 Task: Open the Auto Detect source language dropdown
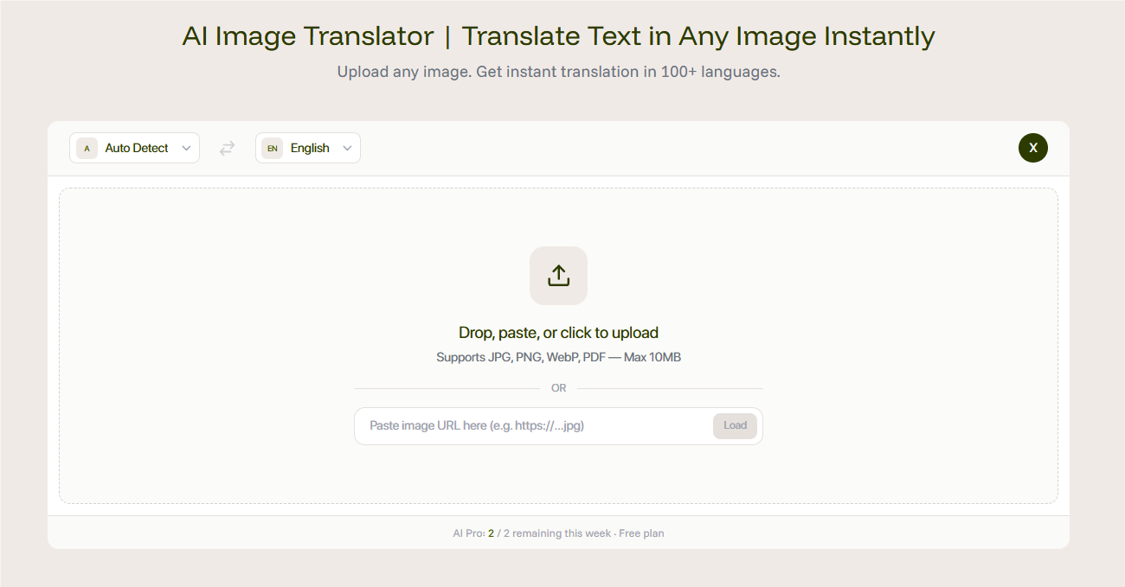click(x=137, y=149)
